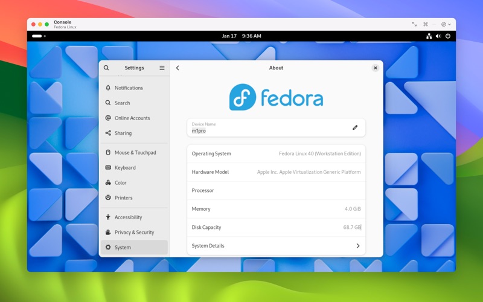The image size is (483, 302).
Task: Open Notifications settings
Action: pyautogui.click(x=134, y=88)
